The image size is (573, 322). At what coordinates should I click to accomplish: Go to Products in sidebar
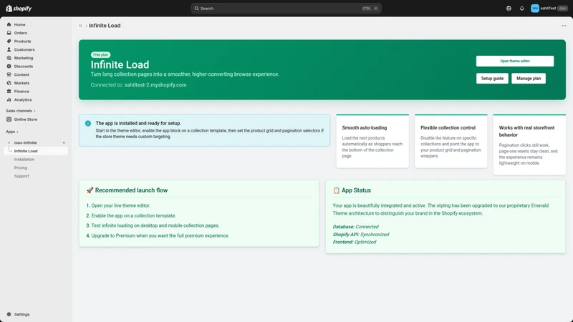click(22, 42)
